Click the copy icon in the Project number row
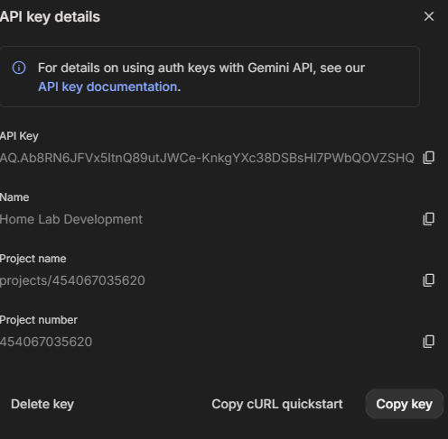The image size is (448, 439). tap(429, 342)
